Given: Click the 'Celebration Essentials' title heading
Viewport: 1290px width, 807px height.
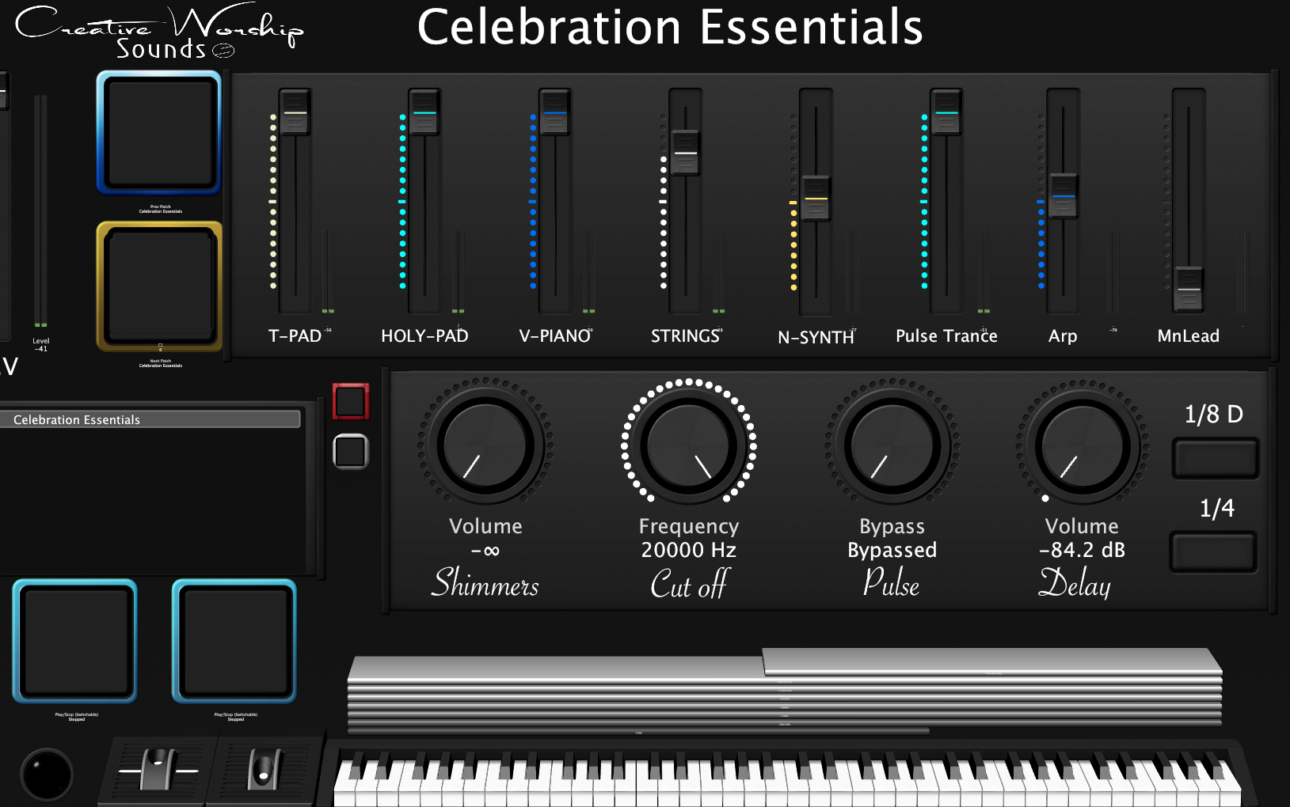Looking at the screenshot, I should 670,27.
